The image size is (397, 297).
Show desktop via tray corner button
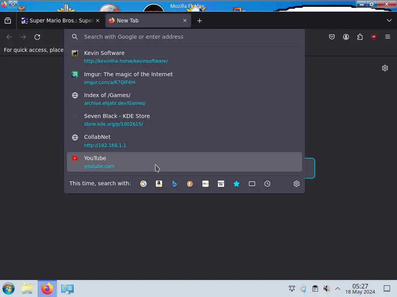pos(387,288)
